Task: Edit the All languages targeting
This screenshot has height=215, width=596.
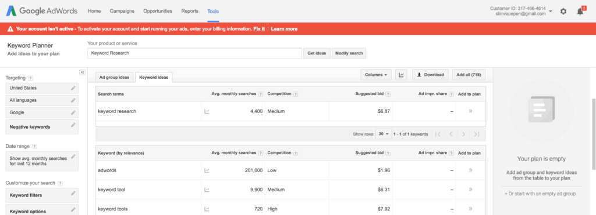Action: coord(73,100)
